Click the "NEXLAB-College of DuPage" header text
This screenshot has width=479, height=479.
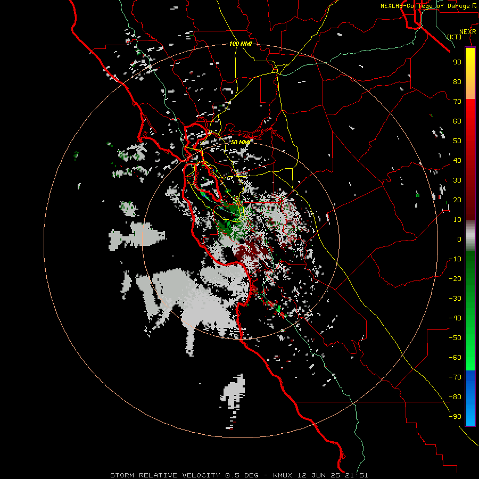[425, 6]
